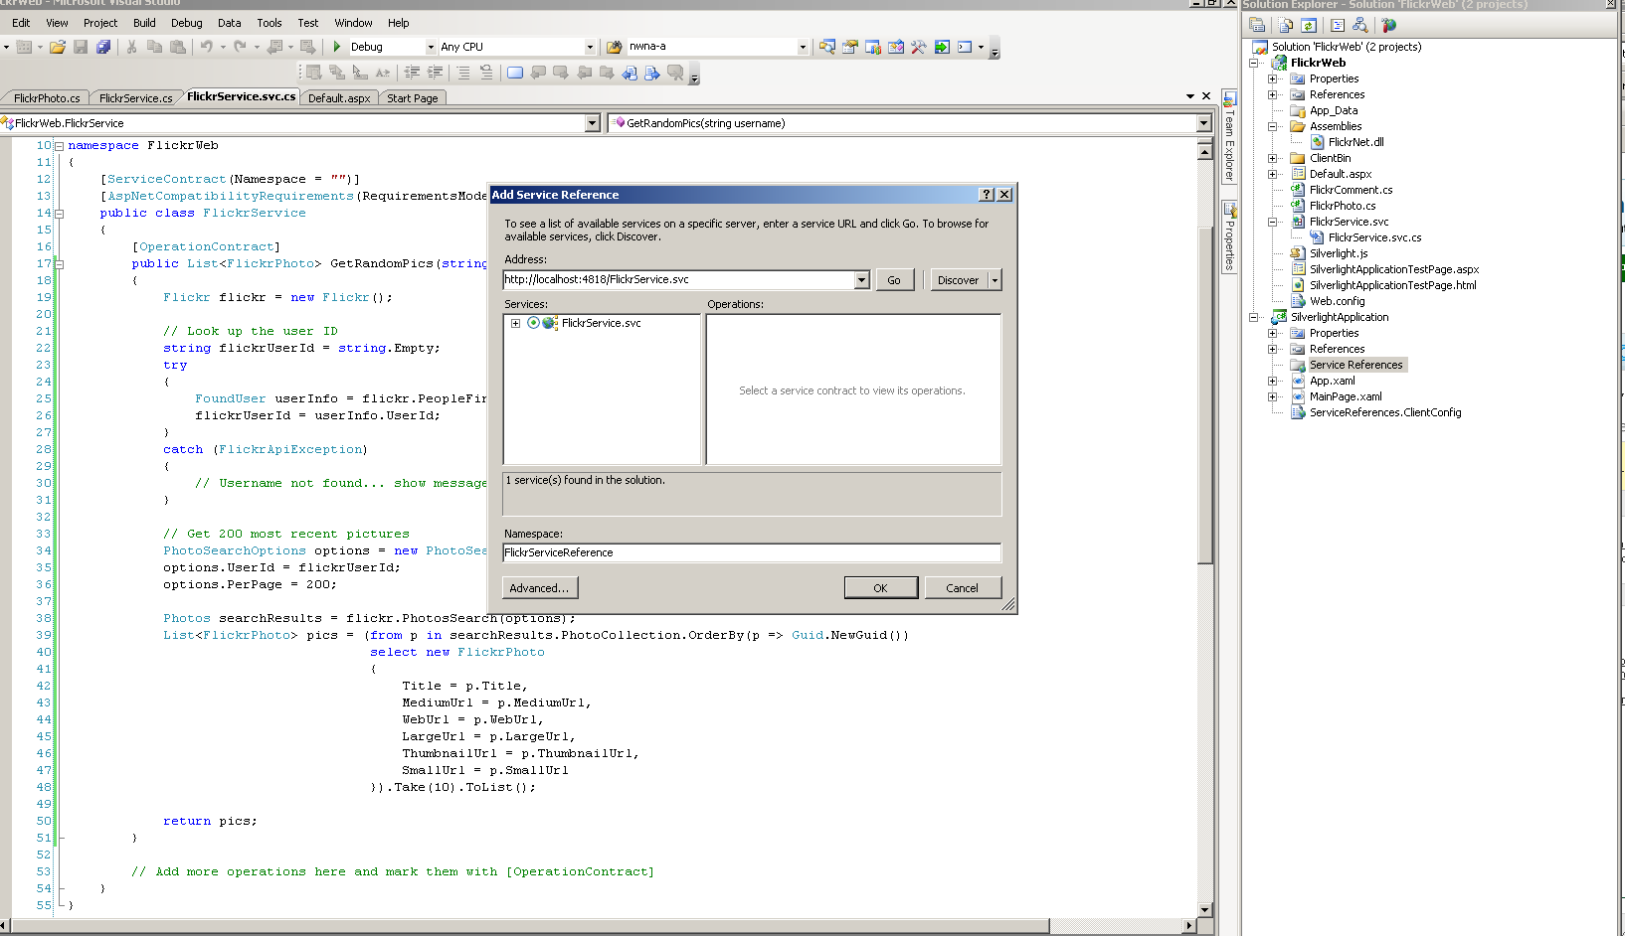
Task: Collapse the namespace FlickrWeb code region
Action: (59, 146)
